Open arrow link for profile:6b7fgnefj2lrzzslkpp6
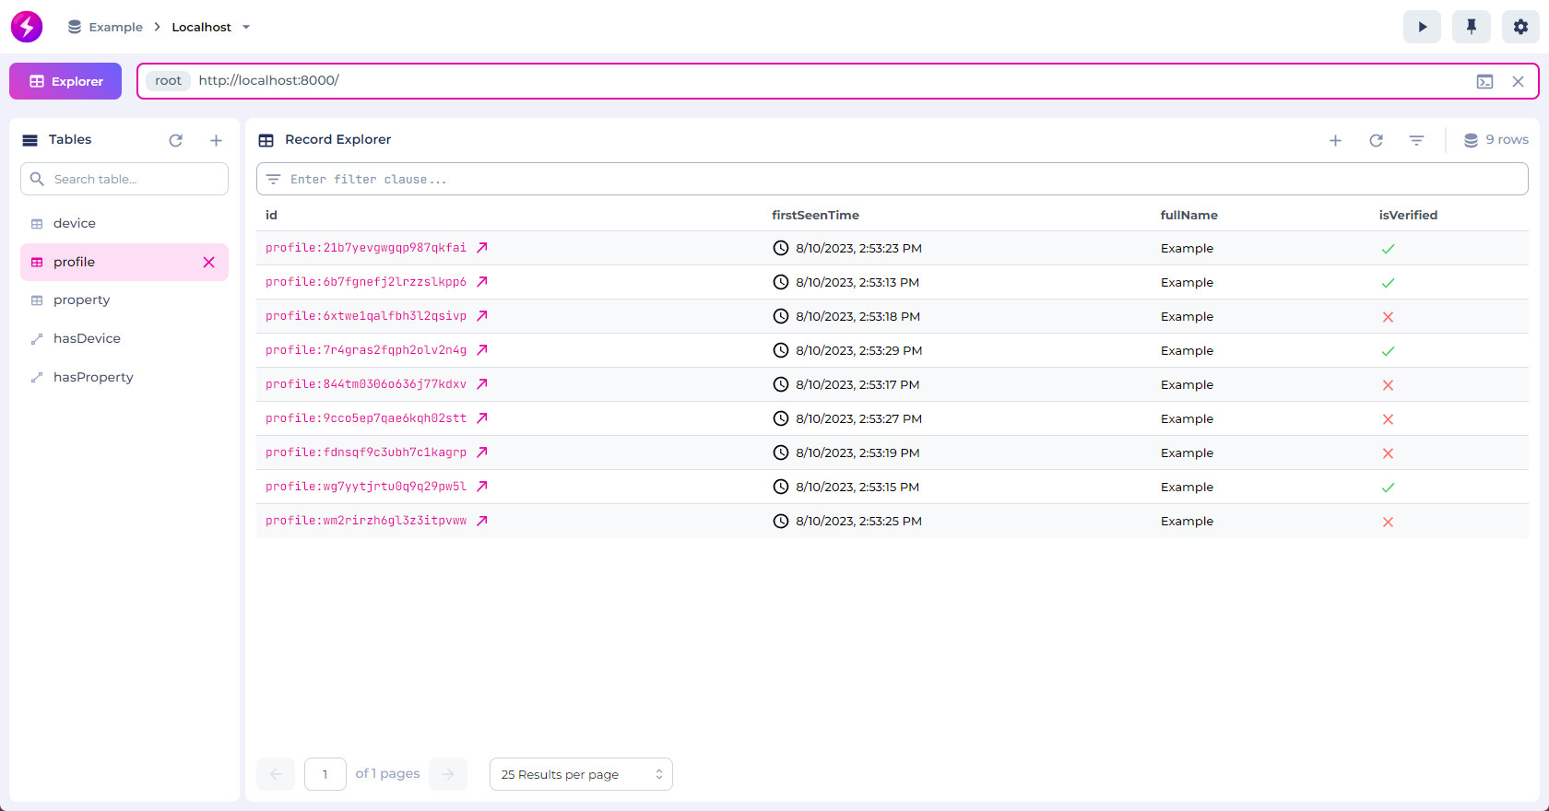 tap(481, 282)
